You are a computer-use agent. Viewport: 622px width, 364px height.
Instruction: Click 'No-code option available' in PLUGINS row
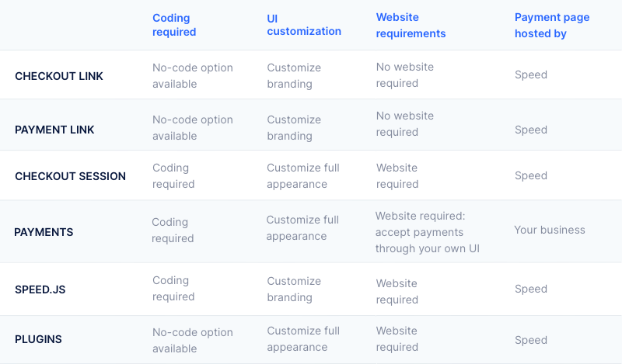(192, 340)
